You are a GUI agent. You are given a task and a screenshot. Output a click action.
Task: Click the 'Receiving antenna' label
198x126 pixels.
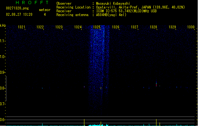click(x=72, y=15)
